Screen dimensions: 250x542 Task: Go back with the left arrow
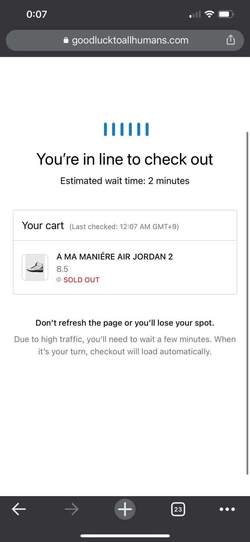tap(19, 509)
